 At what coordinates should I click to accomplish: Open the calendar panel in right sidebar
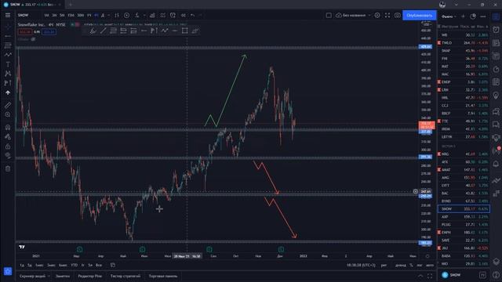(x=496, y=82)
